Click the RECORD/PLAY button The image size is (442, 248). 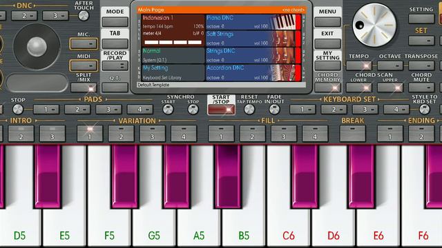115,65
